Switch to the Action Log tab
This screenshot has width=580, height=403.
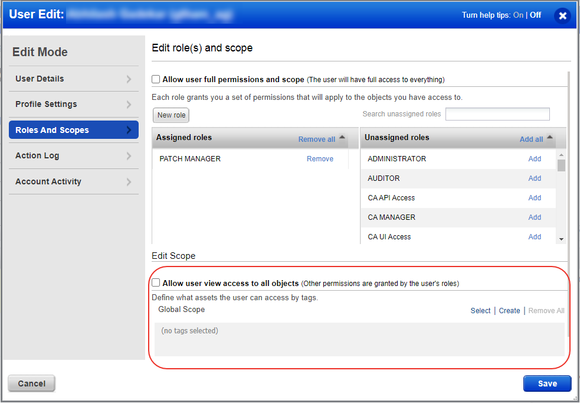(x=73, y=155)
